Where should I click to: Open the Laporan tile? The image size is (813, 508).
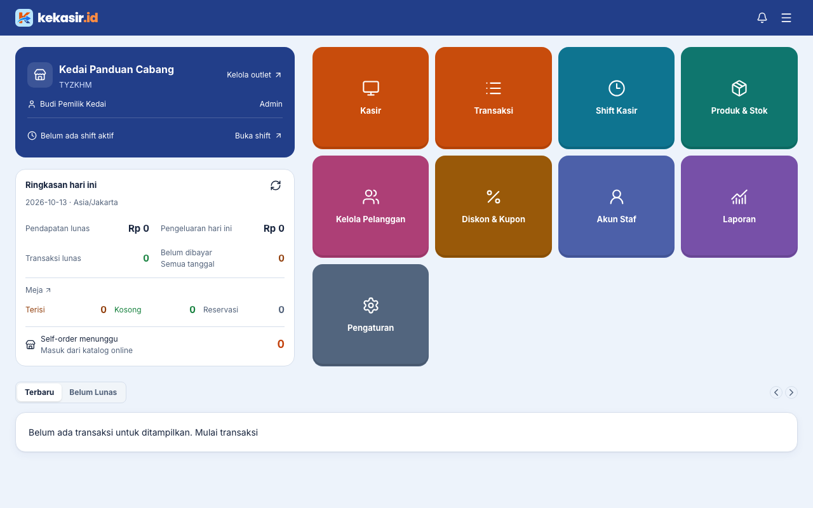tap(739, 206)
